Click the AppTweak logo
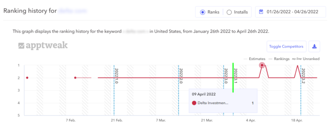 43,46
